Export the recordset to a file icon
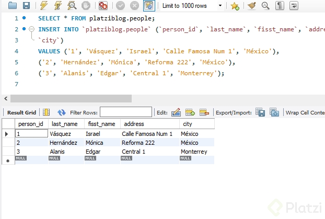The width and height of the screenshot is (325, 219). pos(260,112)
